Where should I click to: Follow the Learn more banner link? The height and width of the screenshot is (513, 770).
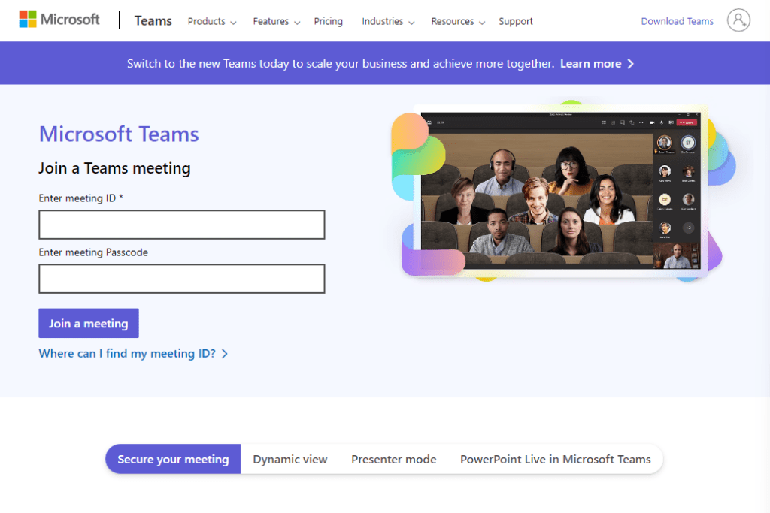pyautogui.click(x=591, y=64)
